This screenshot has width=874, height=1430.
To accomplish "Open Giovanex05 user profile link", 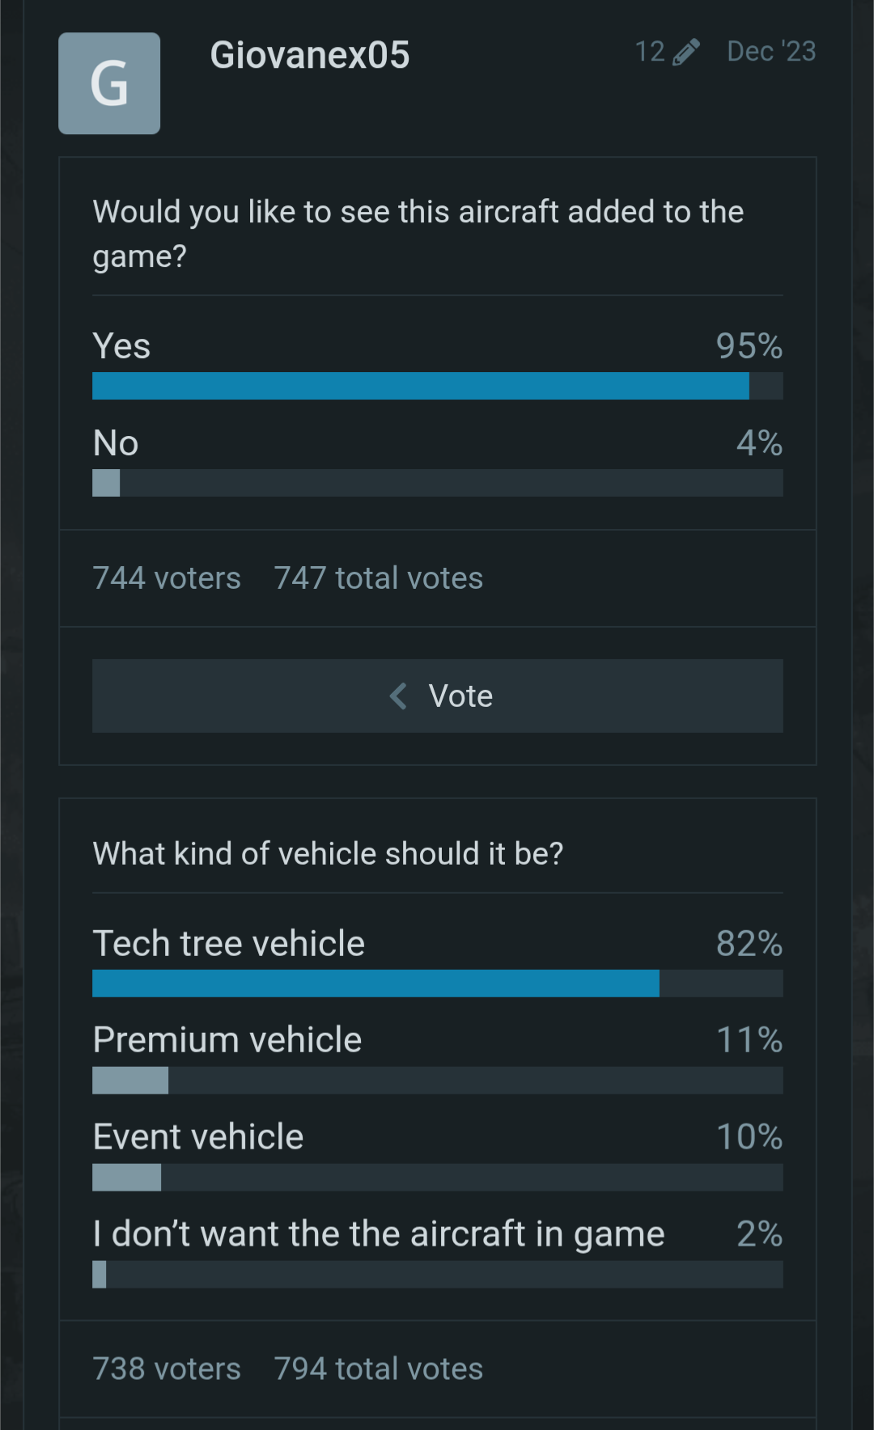I will click(309, 55).
